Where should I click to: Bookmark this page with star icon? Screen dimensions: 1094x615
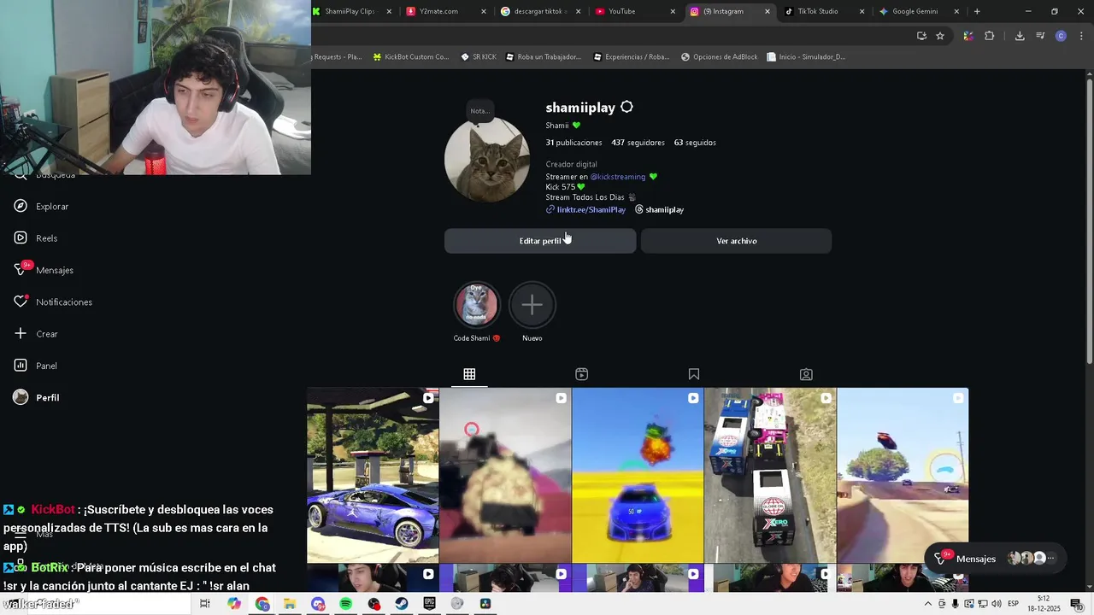point(940,36)
